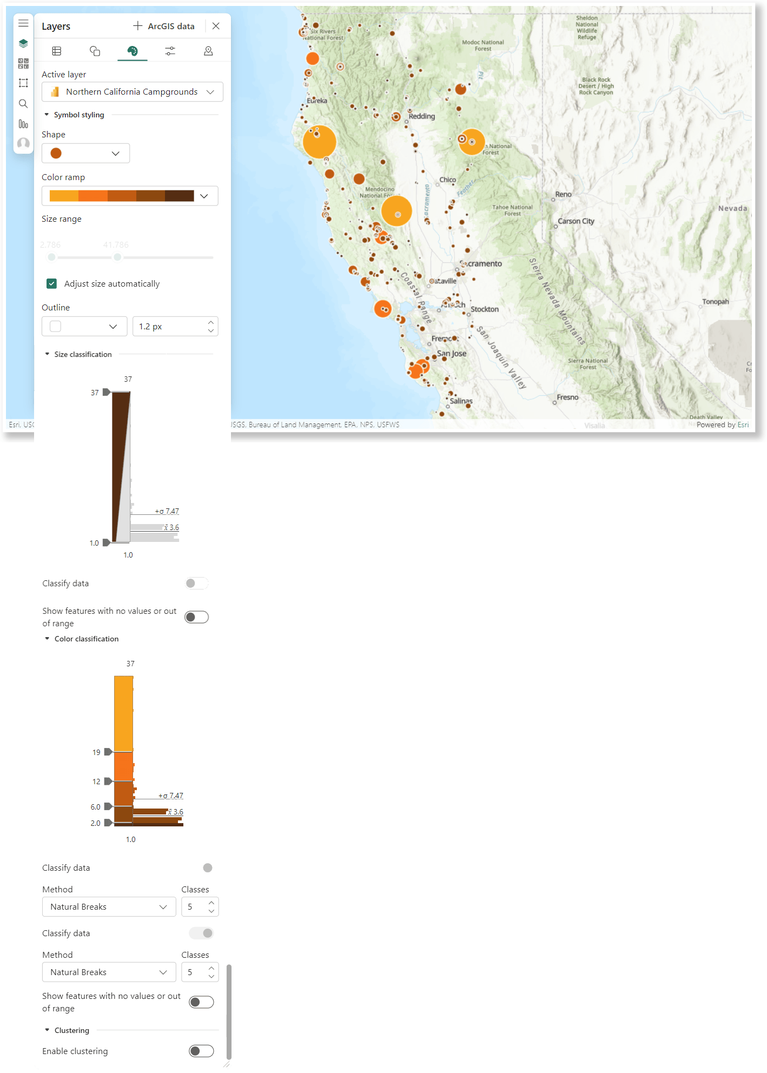Click the account avatar icon
The width and height of the screenshot is (767, 1073).
(23, 143)
